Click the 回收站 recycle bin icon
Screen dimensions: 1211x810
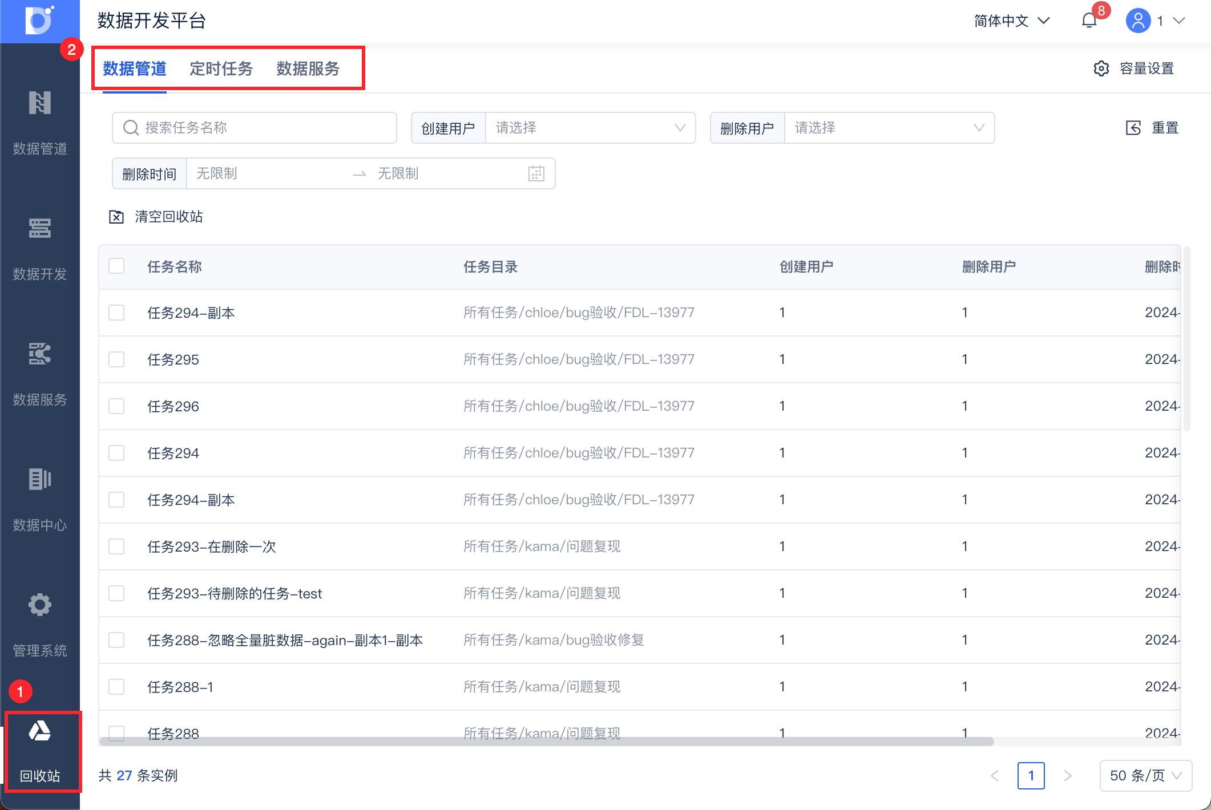point(39,732)
